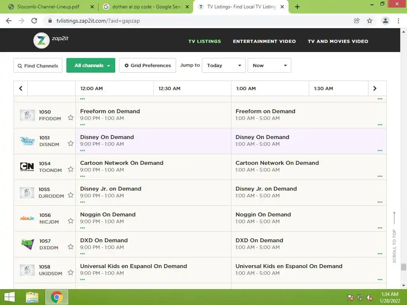
Task: Open the Windows Start menu
Action: [10, 297]
